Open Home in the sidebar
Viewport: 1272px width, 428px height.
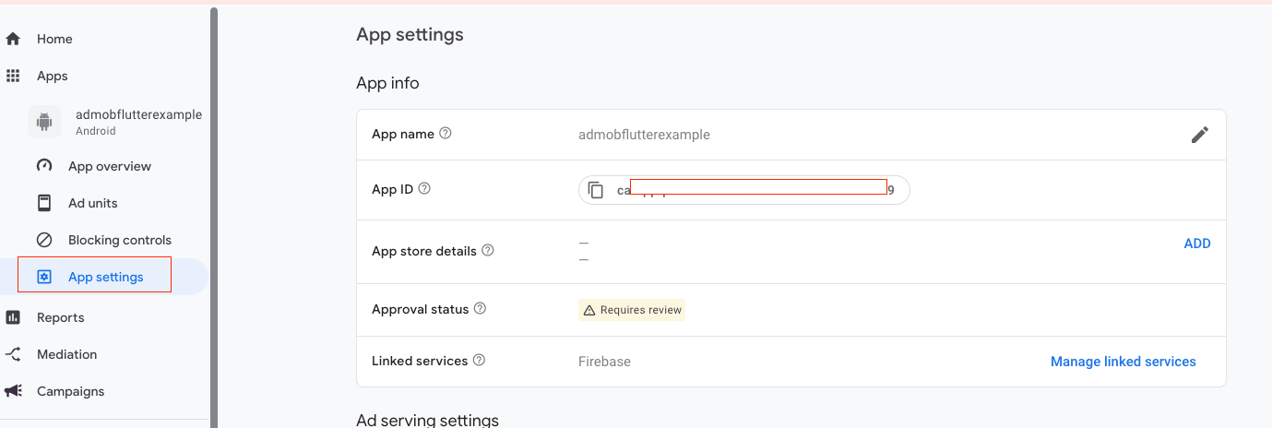click(x=54, y=39)
